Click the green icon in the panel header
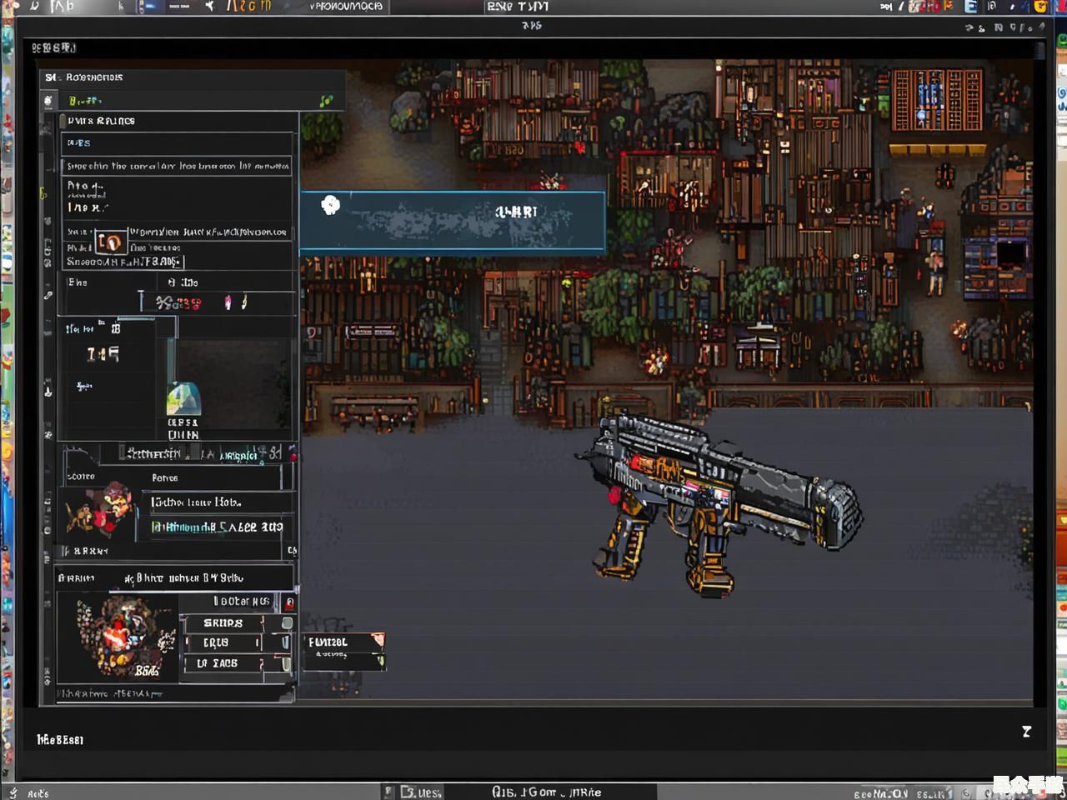 coord(326,101)
